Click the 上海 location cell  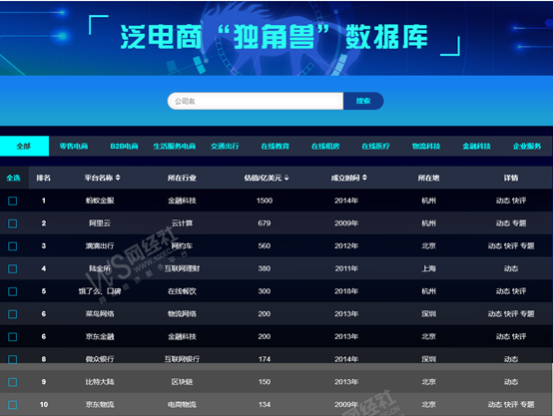429,268
